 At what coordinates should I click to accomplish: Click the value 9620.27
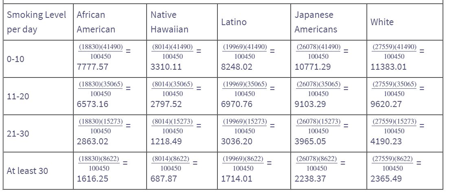tap(386, 104)
